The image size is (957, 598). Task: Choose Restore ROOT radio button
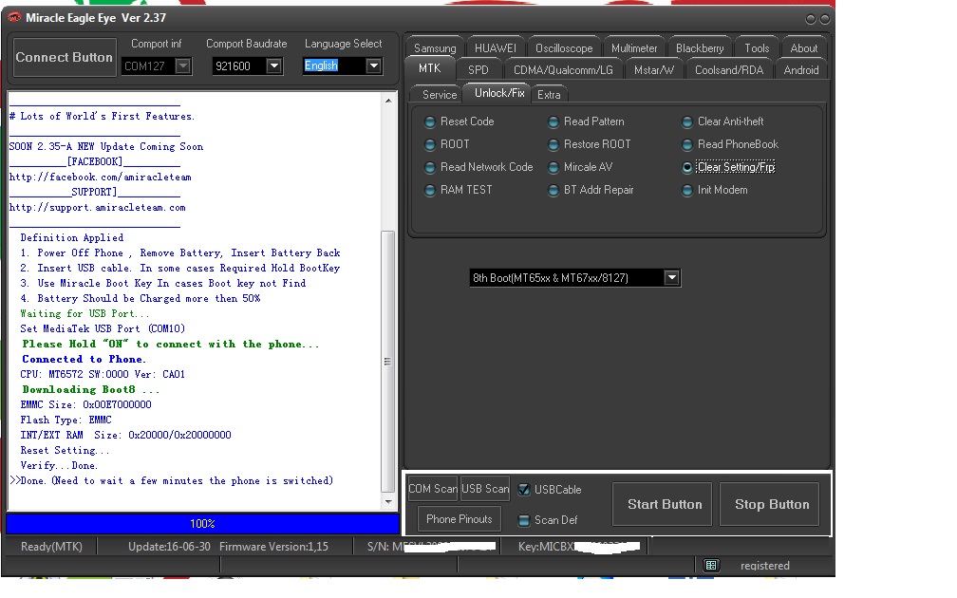pos(589,144)
